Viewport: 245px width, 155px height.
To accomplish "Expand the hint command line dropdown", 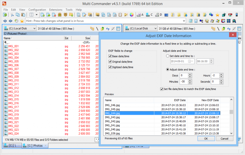I will click(184, 21).
